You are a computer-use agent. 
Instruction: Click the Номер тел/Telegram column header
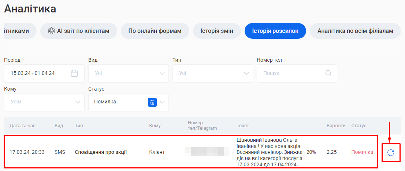[202, 125]
